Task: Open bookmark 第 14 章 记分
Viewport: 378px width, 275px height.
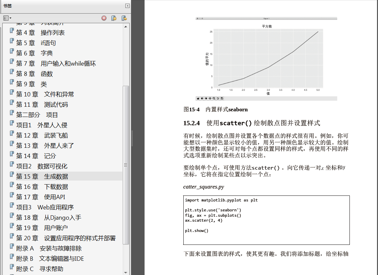Action: [x=36, y=156]
